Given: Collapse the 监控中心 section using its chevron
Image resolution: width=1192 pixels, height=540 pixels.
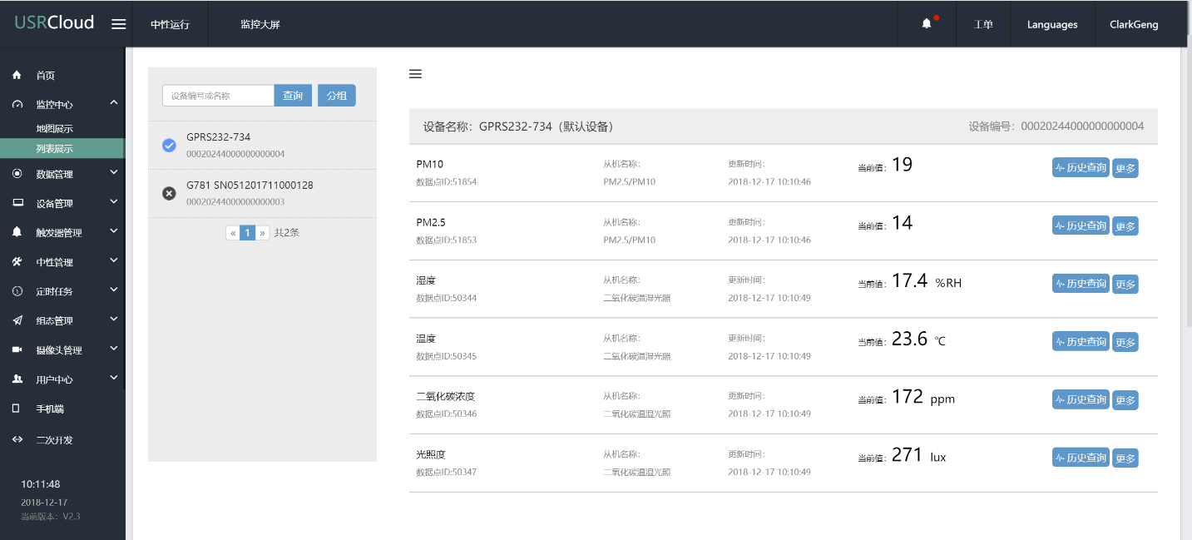Looking at the screenshot, I should 114,103.
